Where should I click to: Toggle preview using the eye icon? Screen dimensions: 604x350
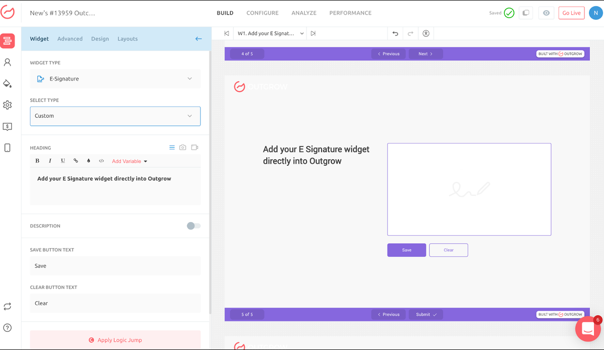pos(546,13)
